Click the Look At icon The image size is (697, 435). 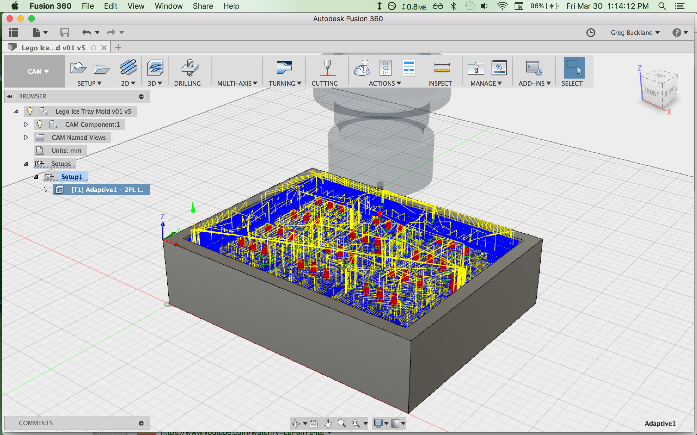[314, 423]
